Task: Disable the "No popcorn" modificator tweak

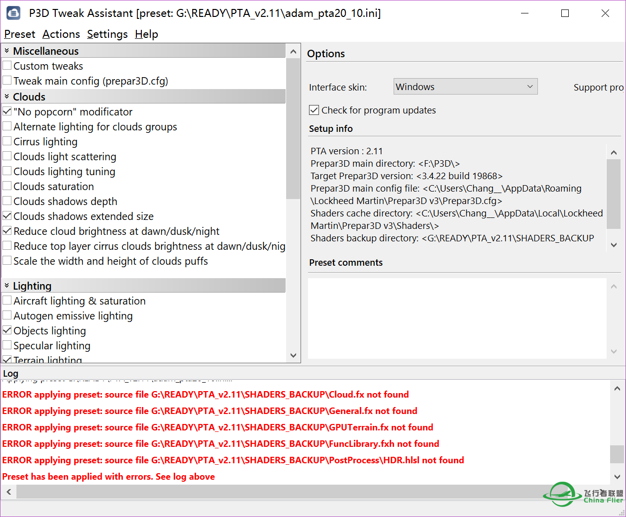Action: [x=7, y=111]
